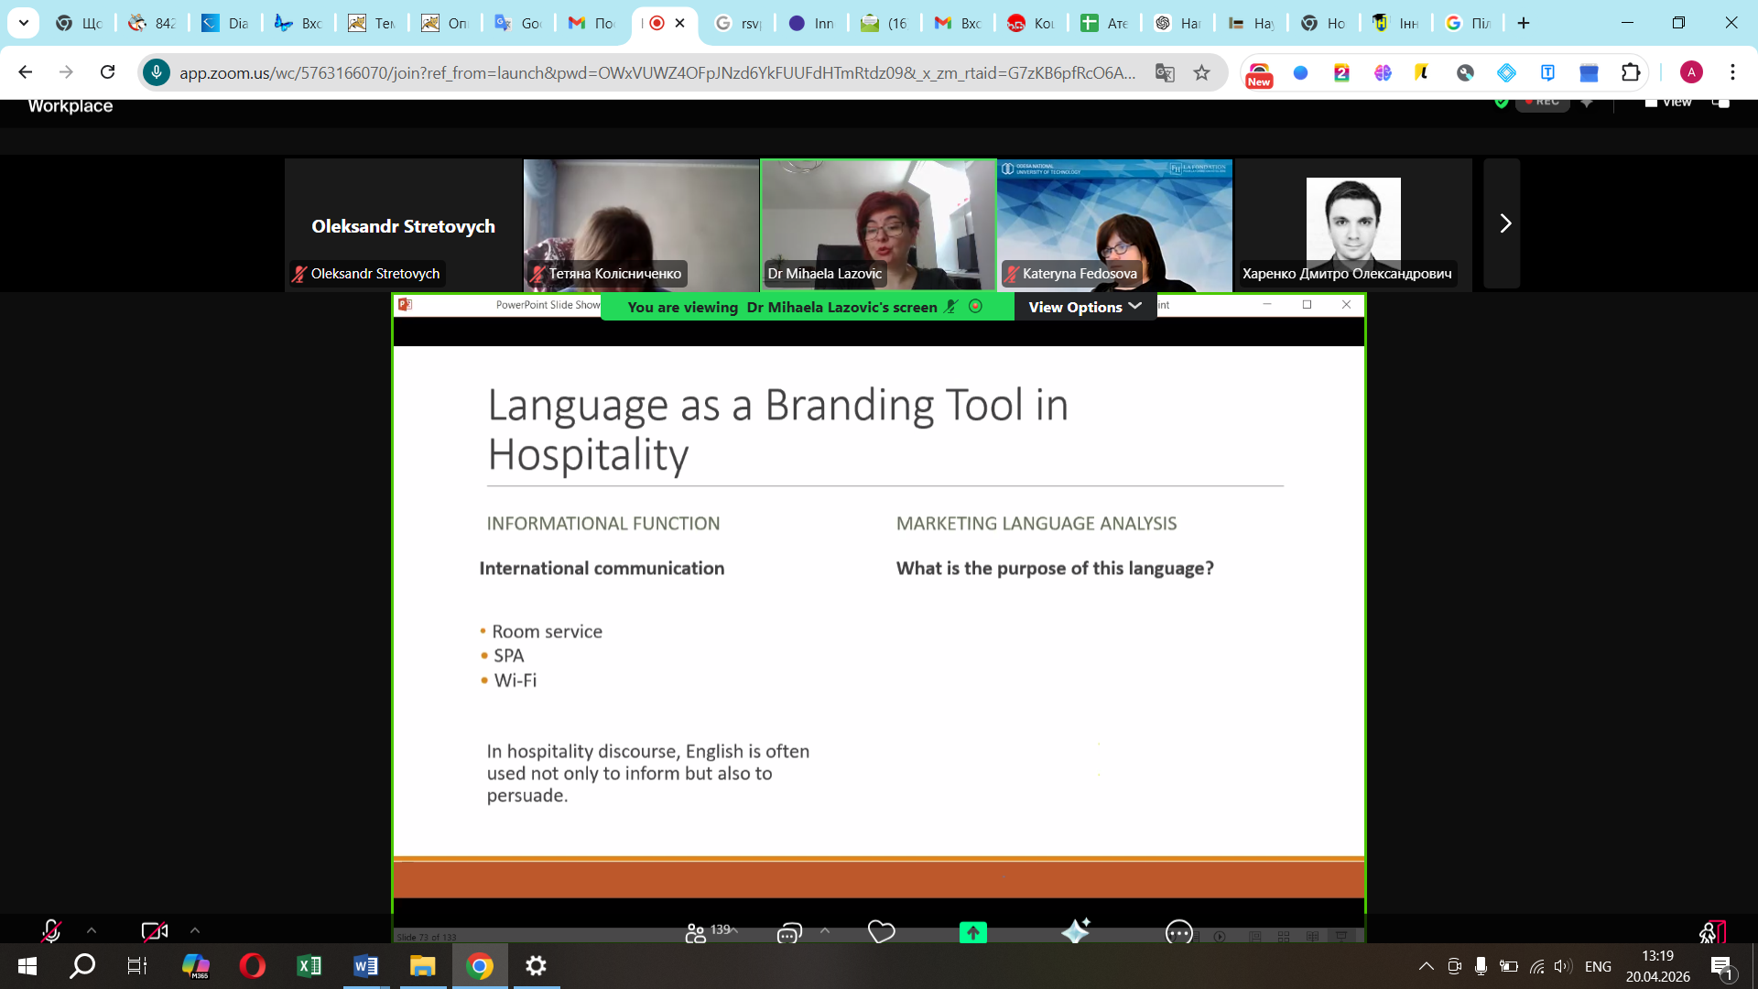This screenshot has width=1758, height=989.
Task: Open a new browser tab
Action: click(x=1524, y=23)
